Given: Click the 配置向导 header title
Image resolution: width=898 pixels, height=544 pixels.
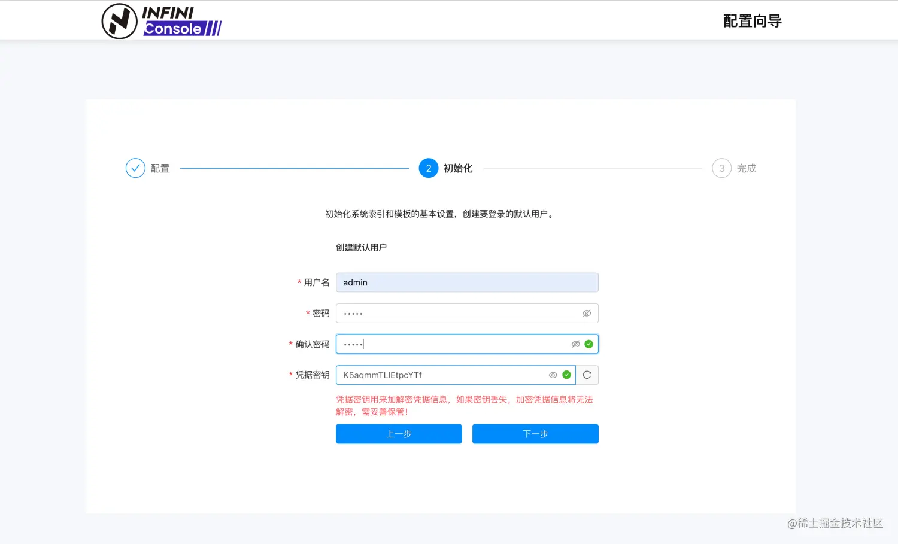Looking at the screenshot, I should [753, 20].
